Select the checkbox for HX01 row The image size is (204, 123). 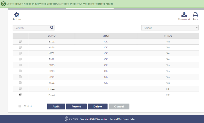pos(20,89)
